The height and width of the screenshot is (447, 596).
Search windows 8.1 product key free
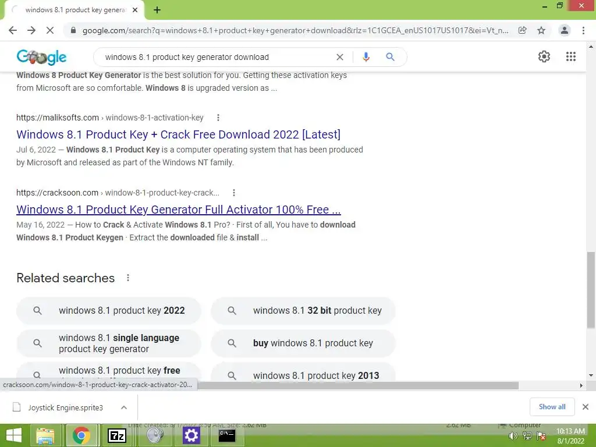(109, 371)
